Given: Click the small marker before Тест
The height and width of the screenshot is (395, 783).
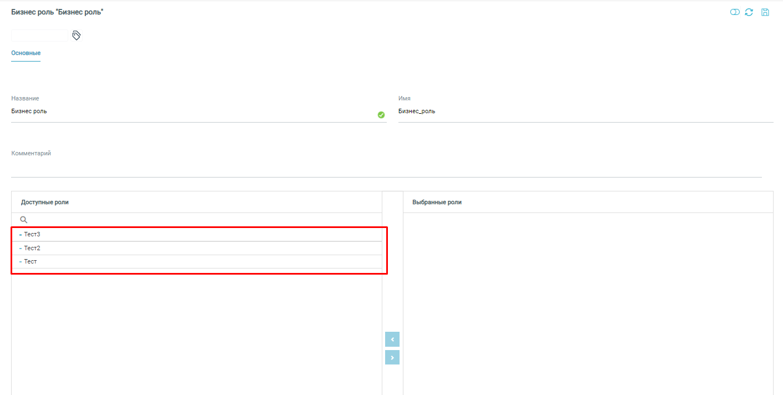Looking at the screenshot, I should click(x=21, y=262).
